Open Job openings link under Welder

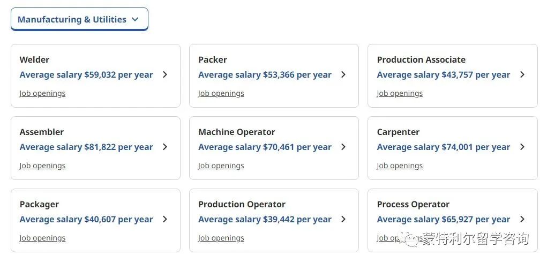[x=42, y=94]
